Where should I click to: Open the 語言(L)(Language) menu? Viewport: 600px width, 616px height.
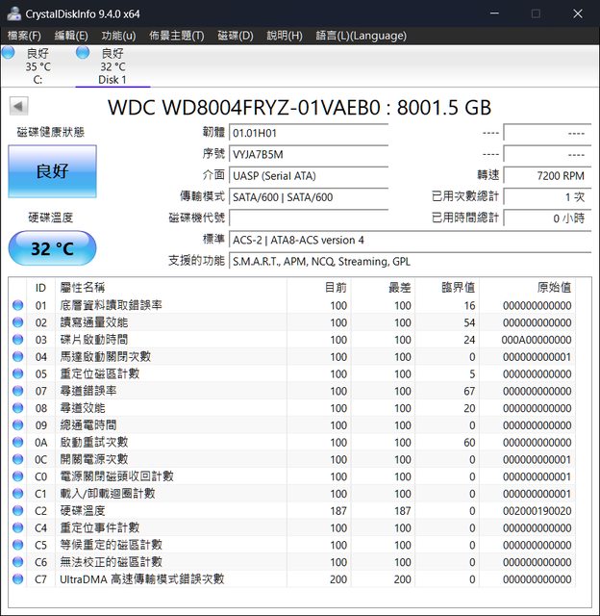(x=361, y=36)
